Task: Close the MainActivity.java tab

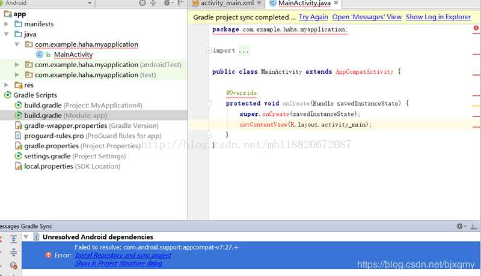Action: 336,3
